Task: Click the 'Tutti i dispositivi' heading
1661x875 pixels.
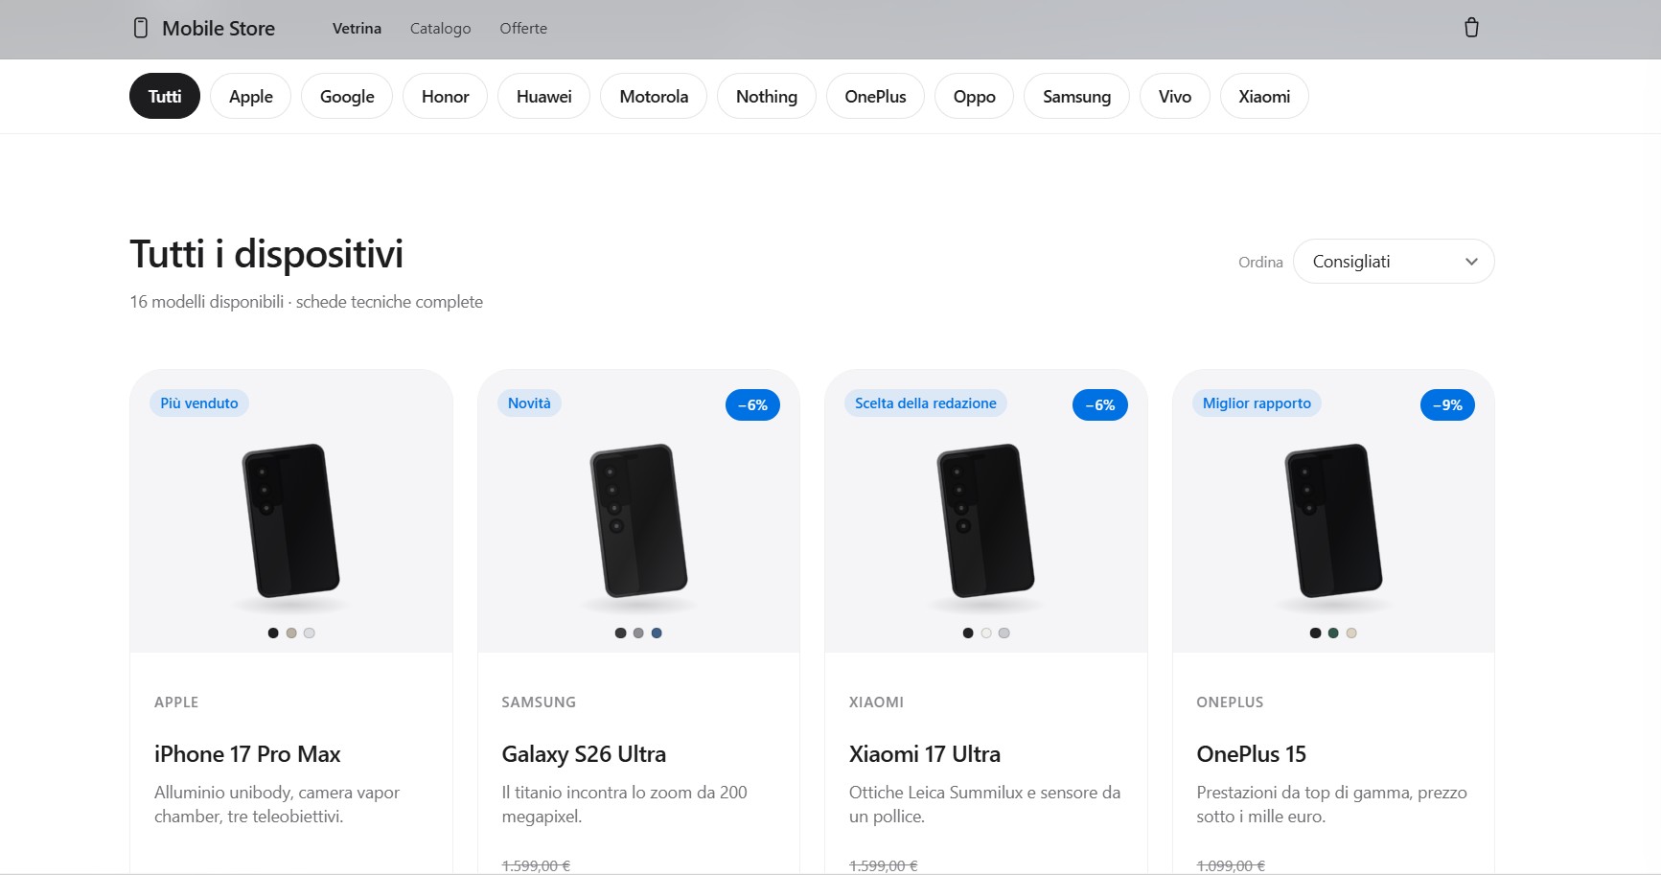Action: [266, 254]
